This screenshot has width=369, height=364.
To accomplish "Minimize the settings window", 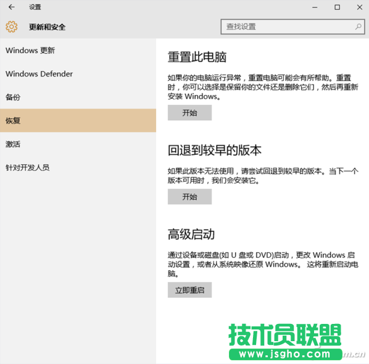I will [315, 7].
